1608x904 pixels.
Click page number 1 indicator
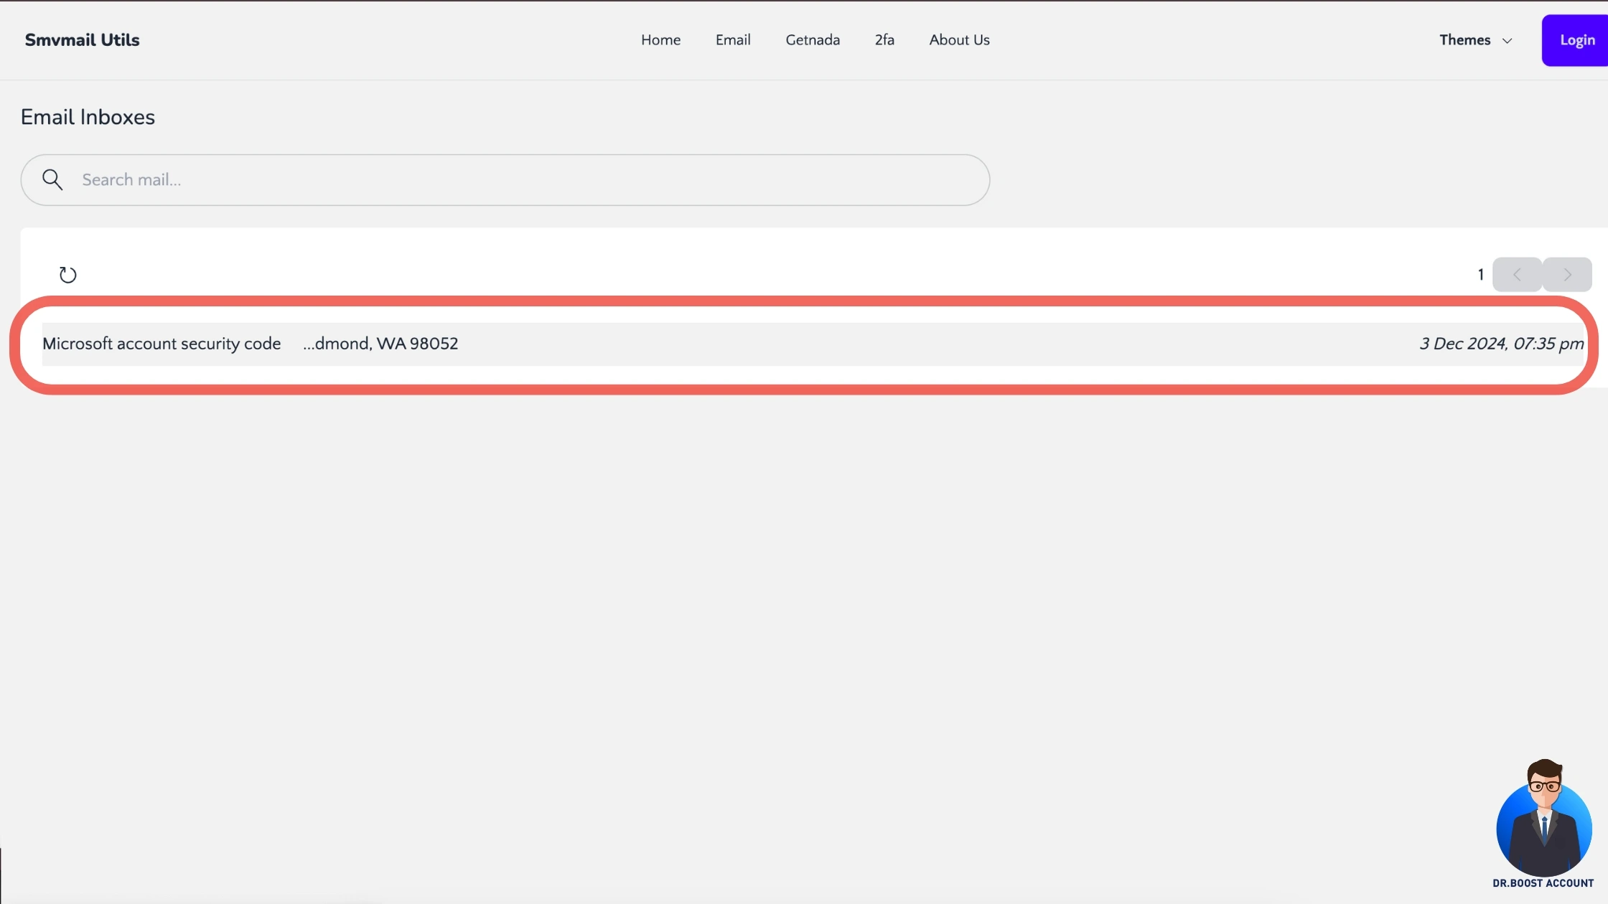pos(1480,275)
